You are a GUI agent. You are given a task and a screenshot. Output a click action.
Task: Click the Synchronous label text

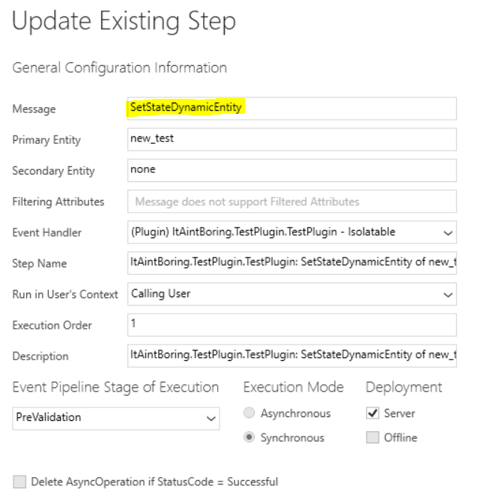(x=292, y=438)
